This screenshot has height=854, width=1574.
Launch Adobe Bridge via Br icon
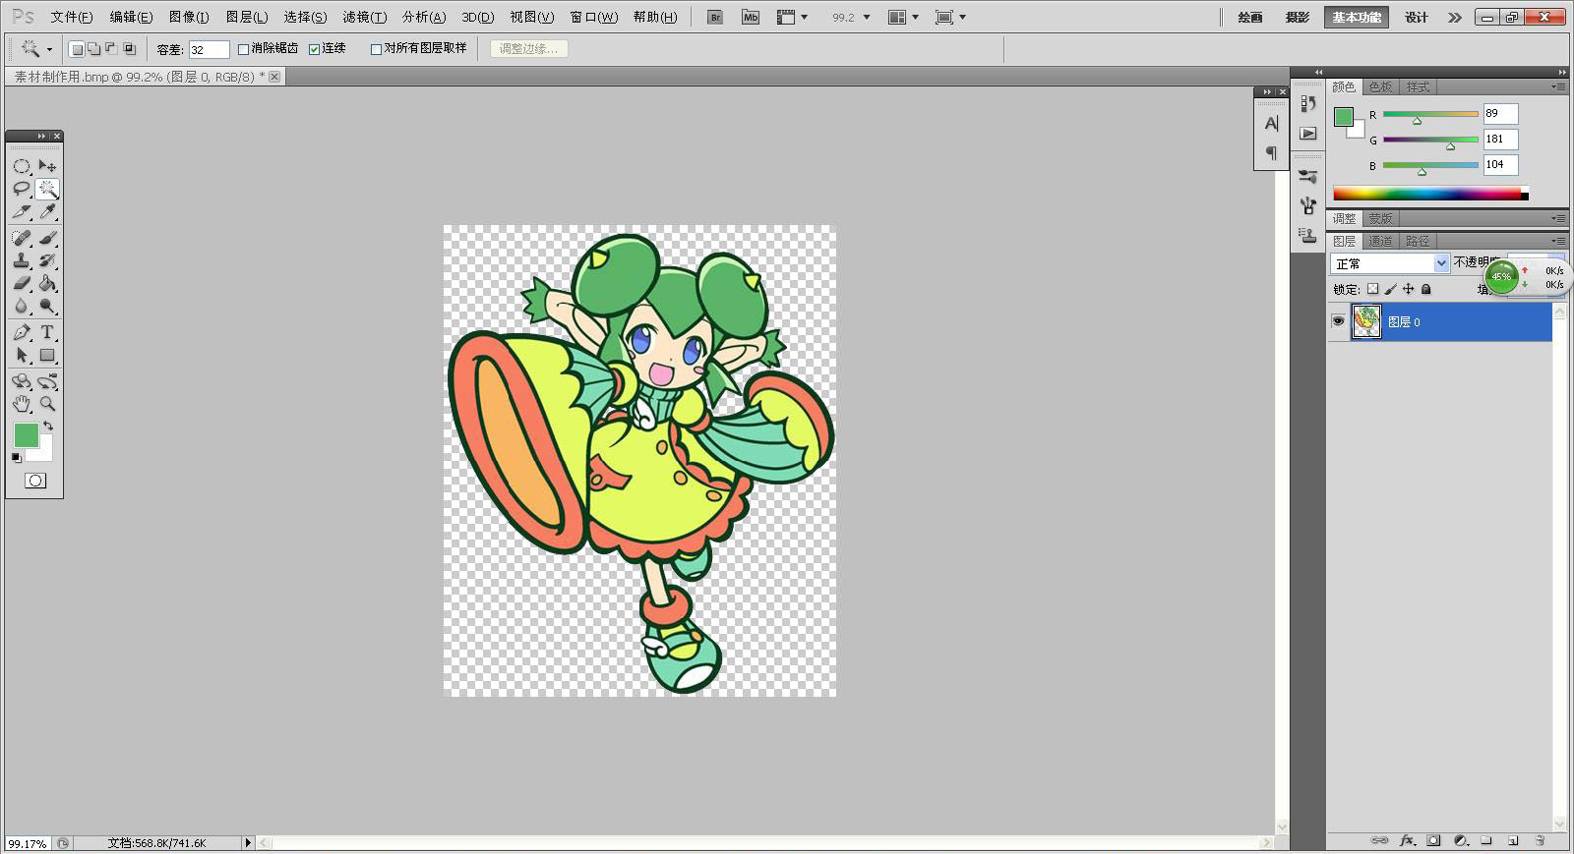coord(715,17)
